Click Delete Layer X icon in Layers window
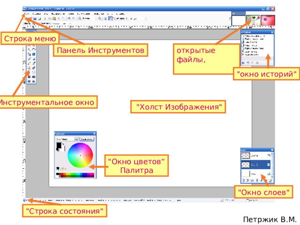Screen dimensions: 300x225 pos(248,180)
